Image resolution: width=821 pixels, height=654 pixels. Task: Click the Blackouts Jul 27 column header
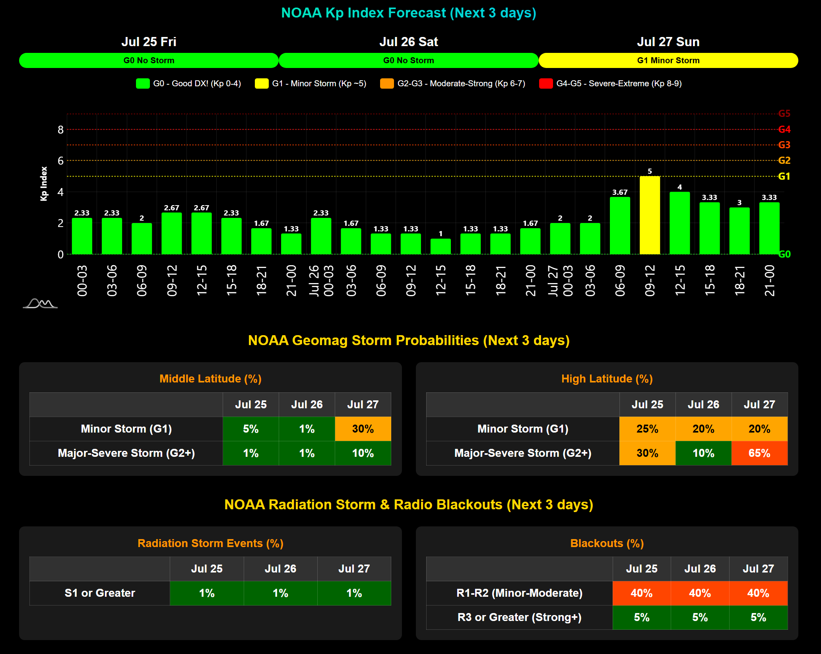point(758,569)
